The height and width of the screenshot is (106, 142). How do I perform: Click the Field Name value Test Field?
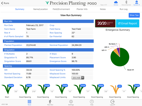[x=82, y=29]
